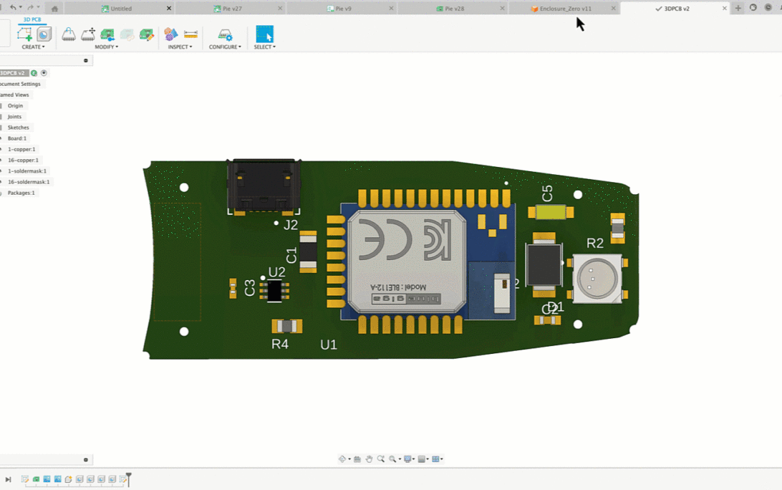Open the CONFIGURE dropdown menu

click(x=225, y=47)
